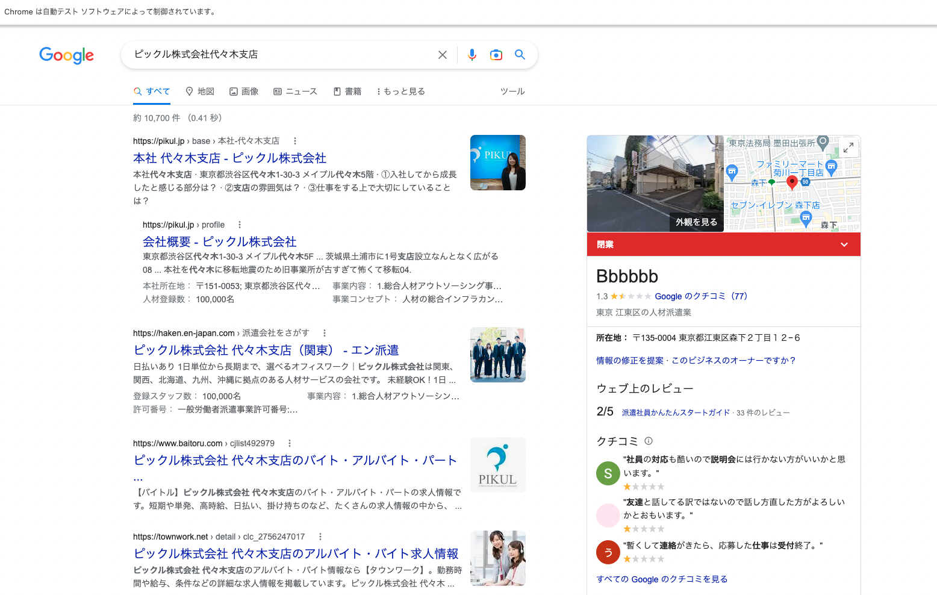Open options for townwork.net result

click(x=320, y=537)
